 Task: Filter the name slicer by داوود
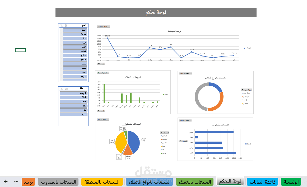point(75,43)
